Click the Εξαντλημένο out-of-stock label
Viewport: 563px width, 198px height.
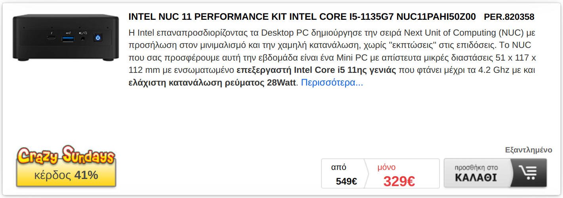tap(528, 150)
